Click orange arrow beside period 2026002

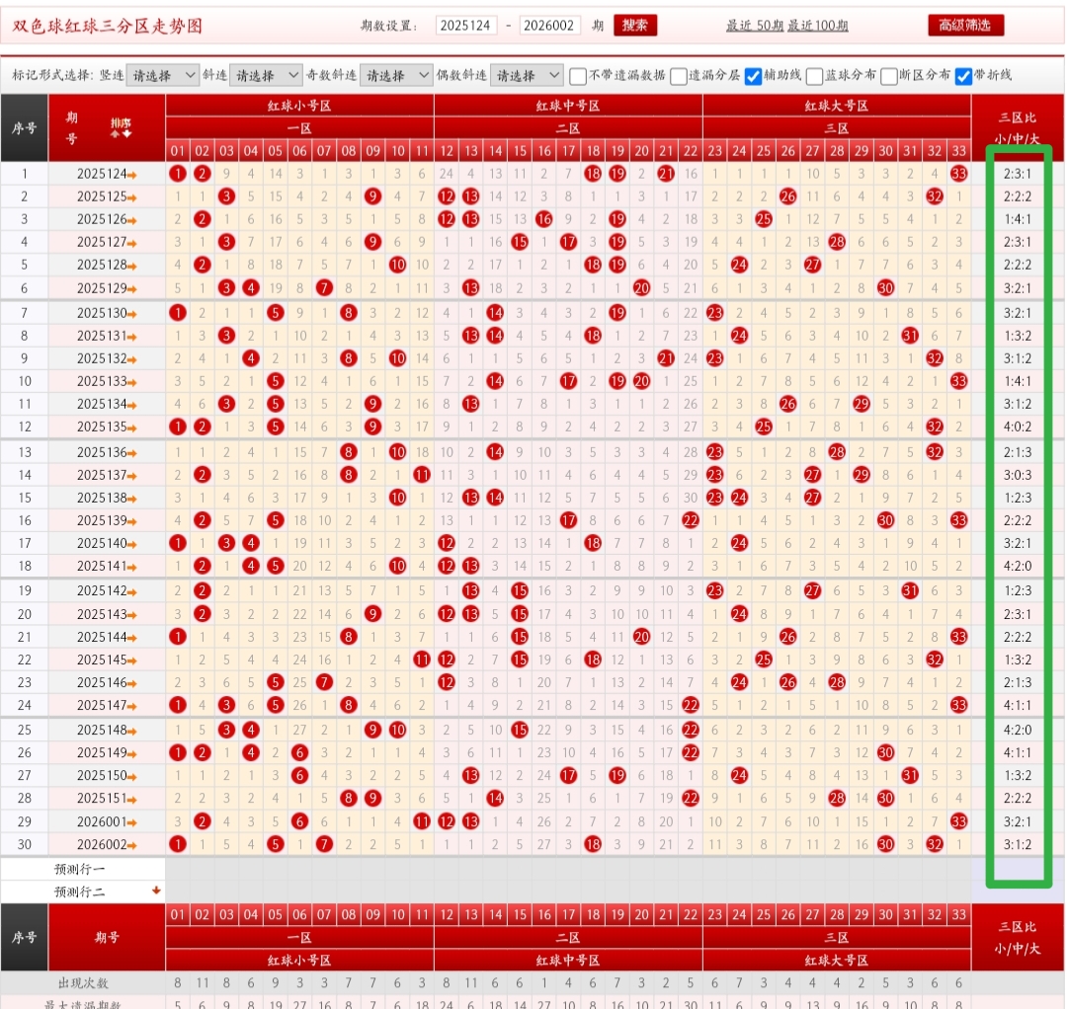tap(132, 845)
